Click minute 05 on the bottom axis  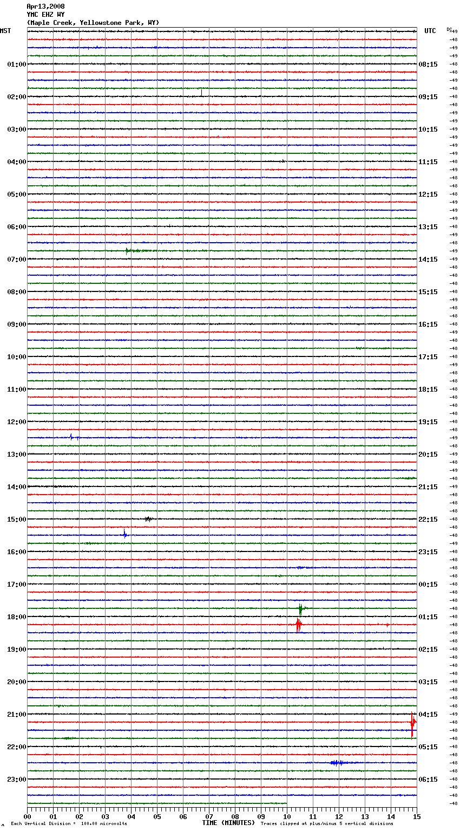pos(157,816)
